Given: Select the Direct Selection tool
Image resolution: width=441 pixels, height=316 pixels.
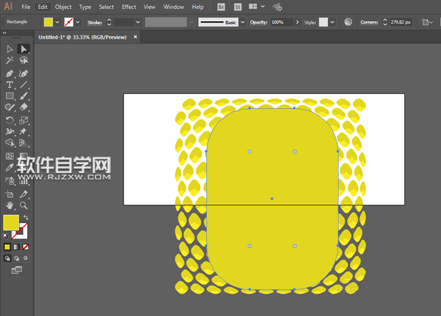Looking at the screenshot, I should [24, 49].
